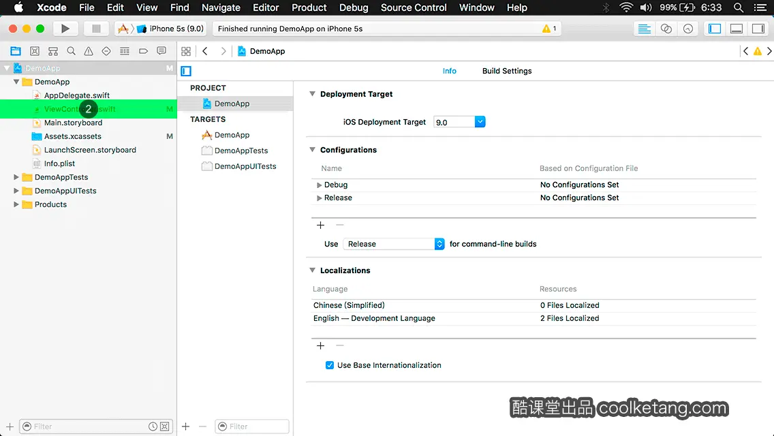The image size is (774, 436).
Task: Filter by recently modified files clock icon
Action: click(x=153, y=426)
